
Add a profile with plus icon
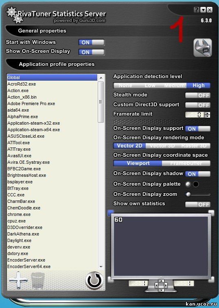coord(18,280)
